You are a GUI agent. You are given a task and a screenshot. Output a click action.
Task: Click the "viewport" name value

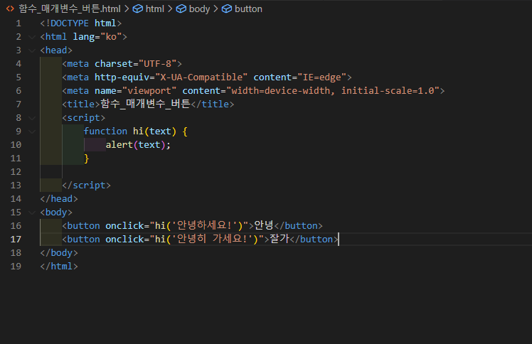point(149,91)
